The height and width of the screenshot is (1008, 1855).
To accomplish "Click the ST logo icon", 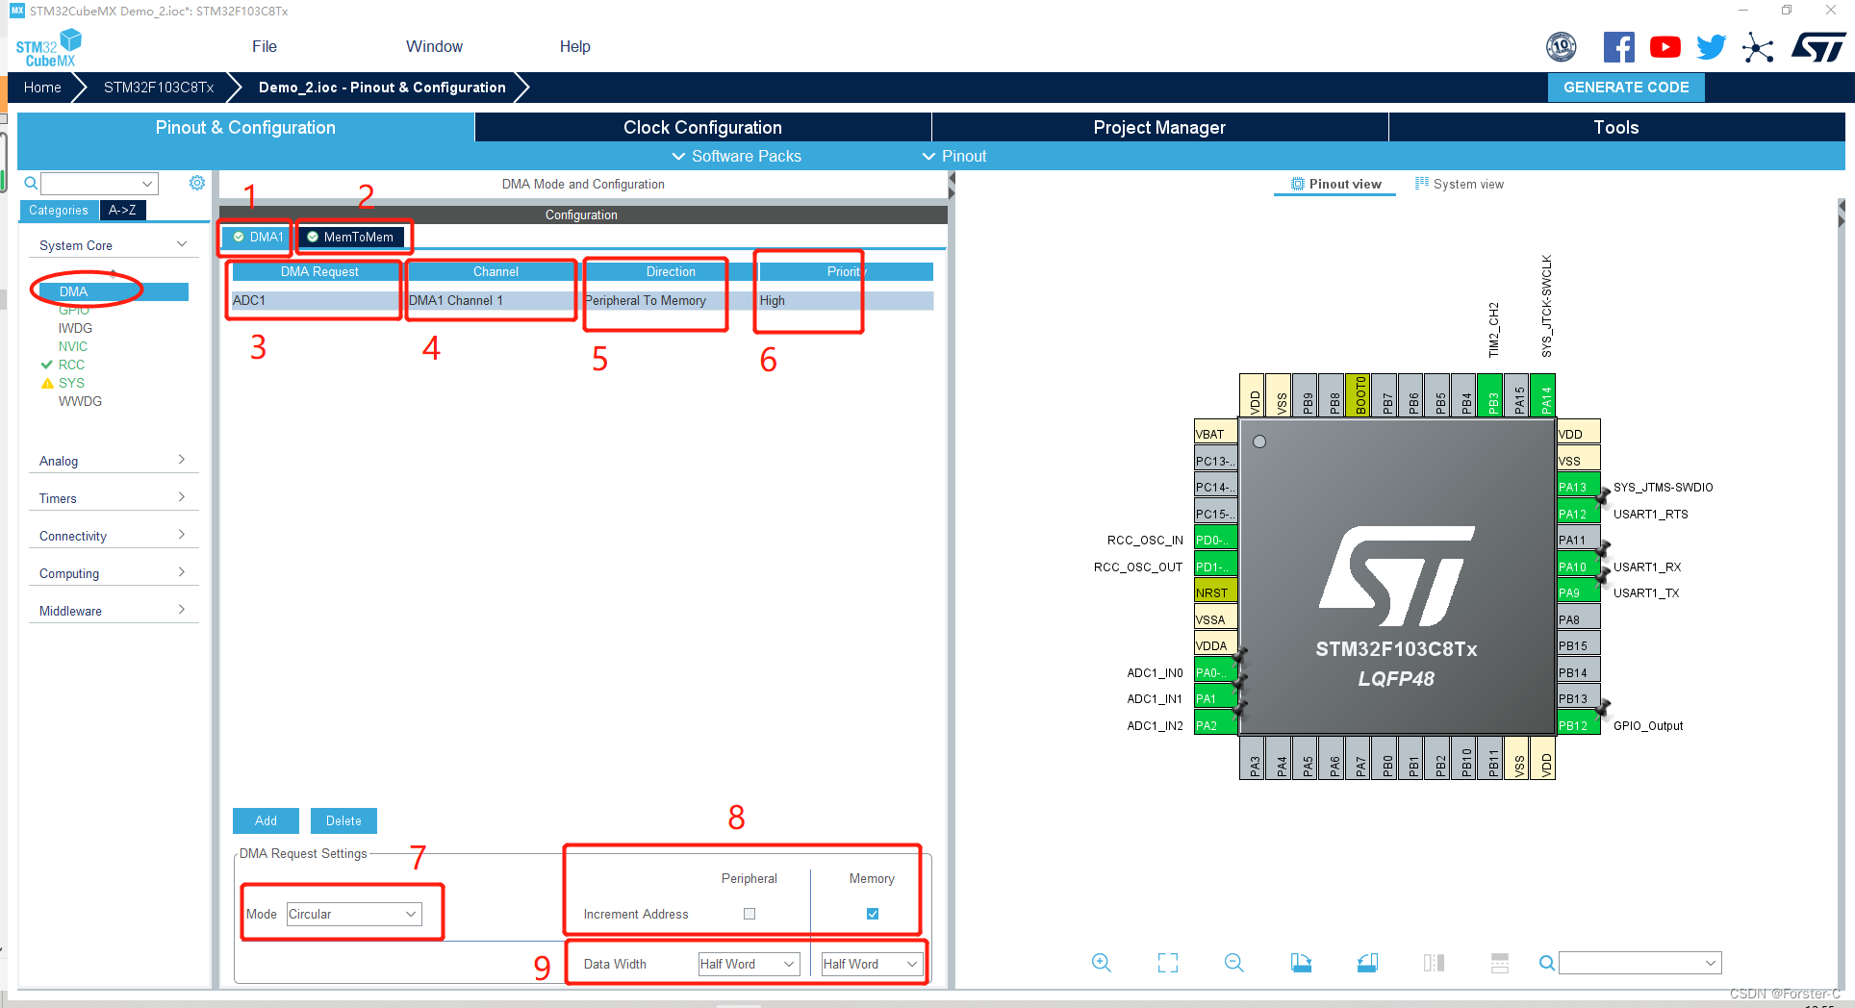I will click(1817, 47).
